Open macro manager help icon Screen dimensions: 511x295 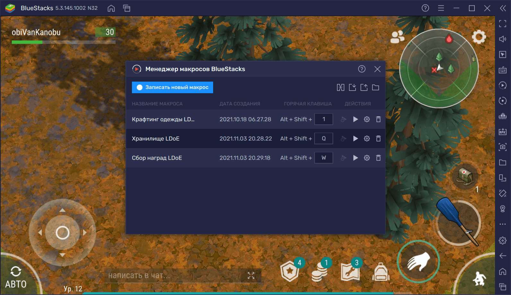362,69
